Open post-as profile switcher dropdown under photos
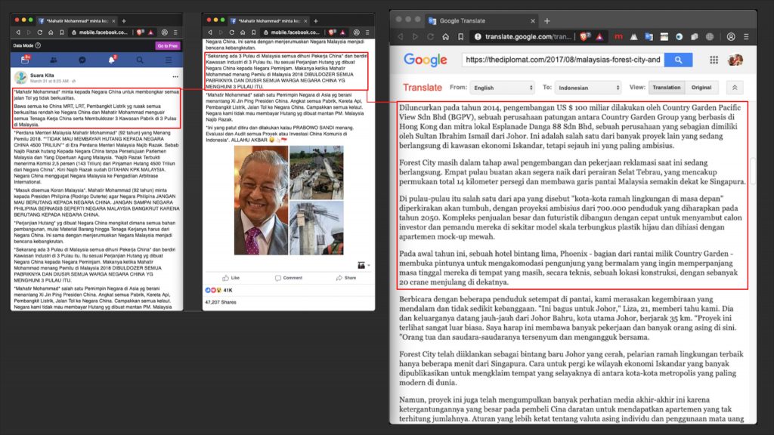The height and width of the screenshot is (435, 774). (x=364, y=265)
